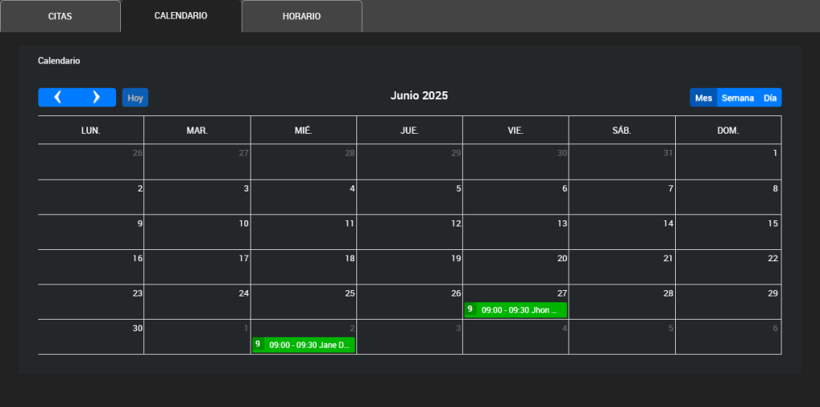Open the 09:00 Jane D appointment event
820x407 pixels.
point(310,345)
